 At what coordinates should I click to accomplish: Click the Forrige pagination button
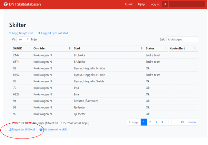point(134,122)
